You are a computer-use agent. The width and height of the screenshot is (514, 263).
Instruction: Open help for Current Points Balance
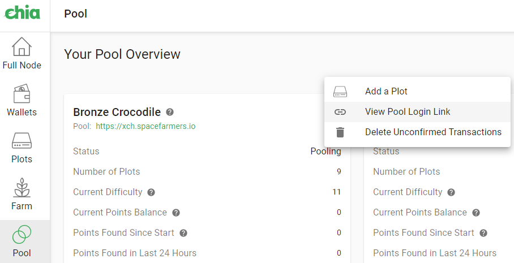[176, 213]
